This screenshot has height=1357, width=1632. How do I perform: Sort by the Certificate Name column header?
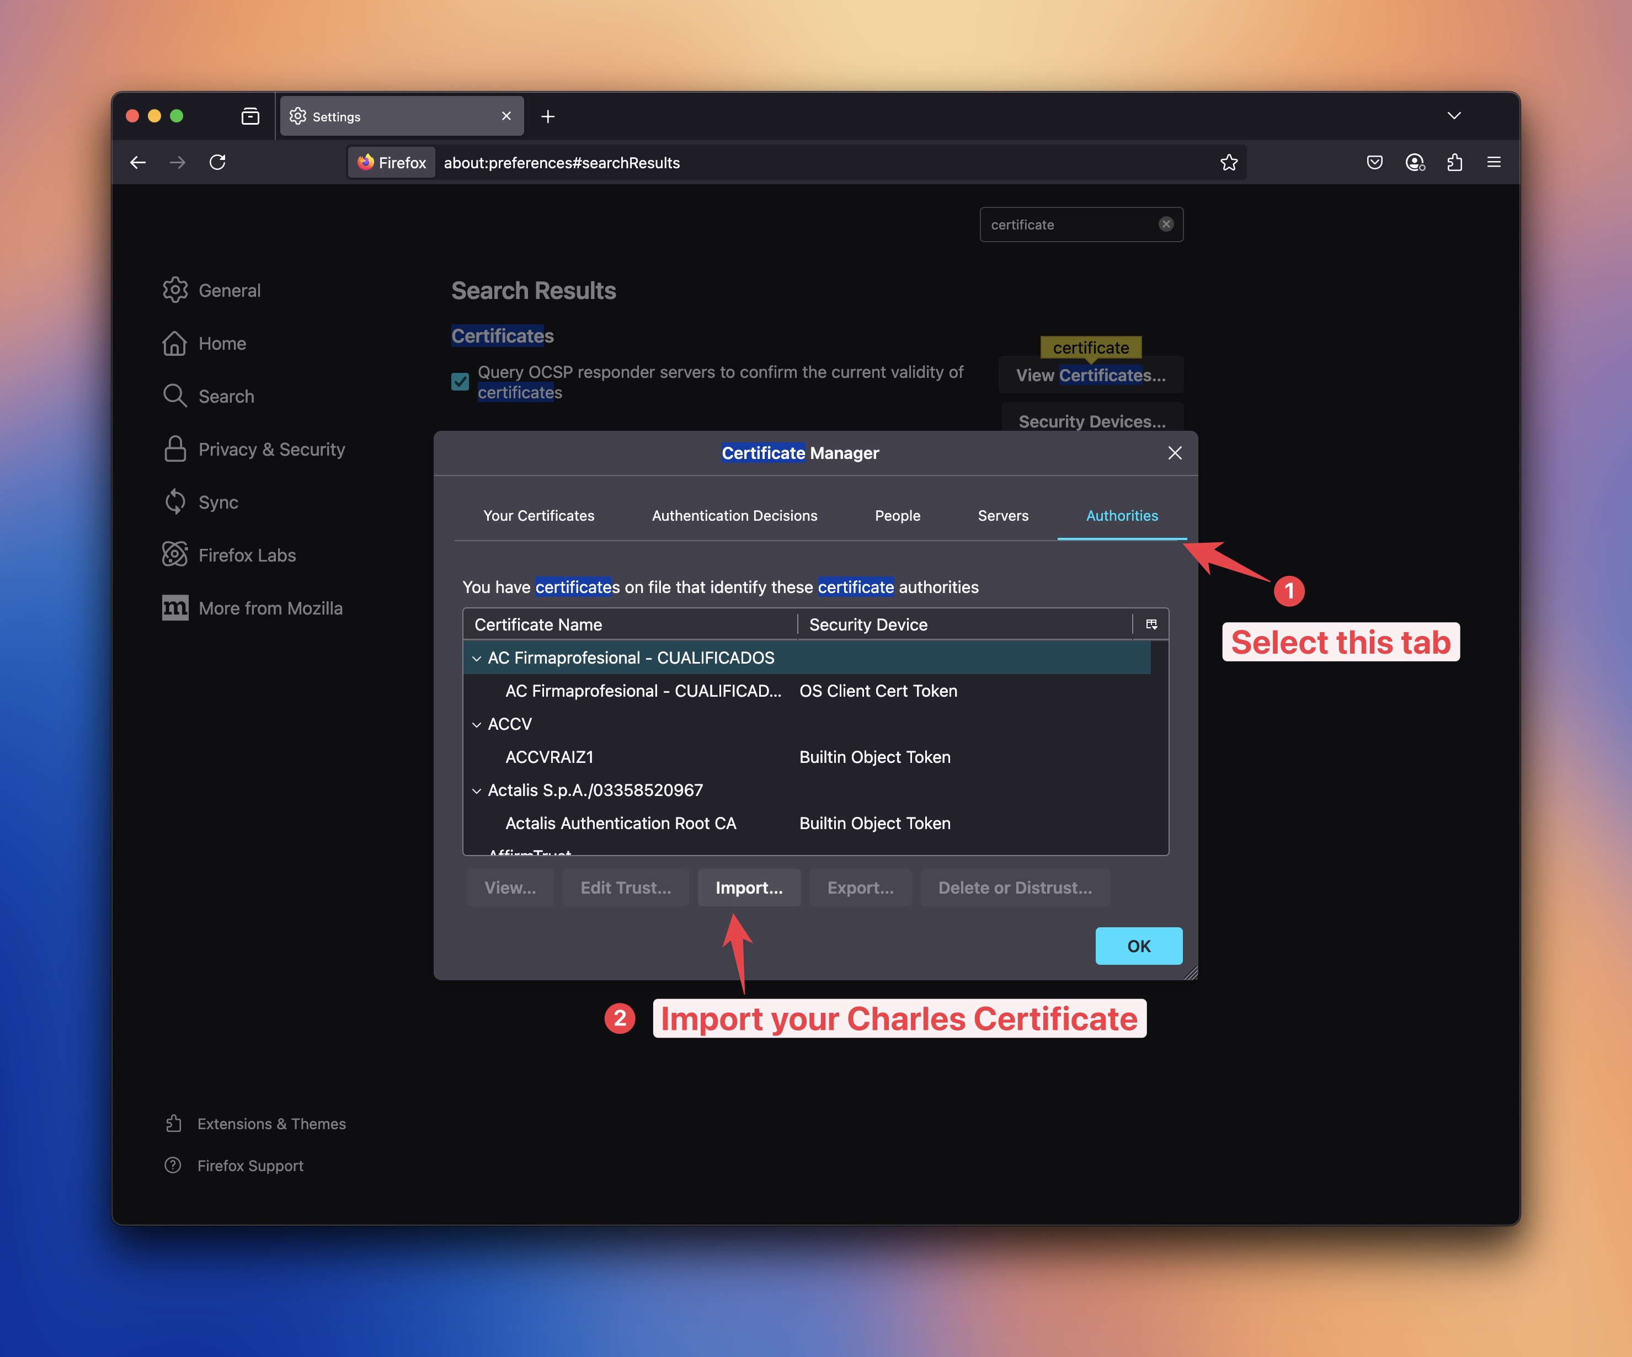(630, 625)
